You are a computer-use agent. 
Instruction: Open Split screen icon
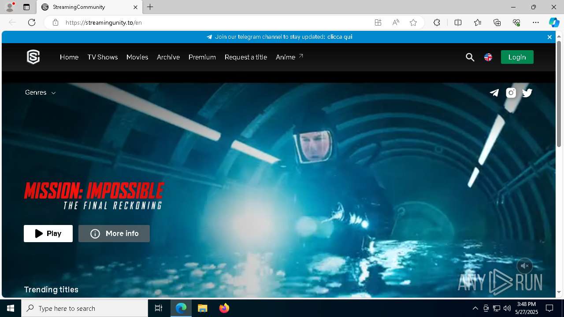tap(458, 22)
